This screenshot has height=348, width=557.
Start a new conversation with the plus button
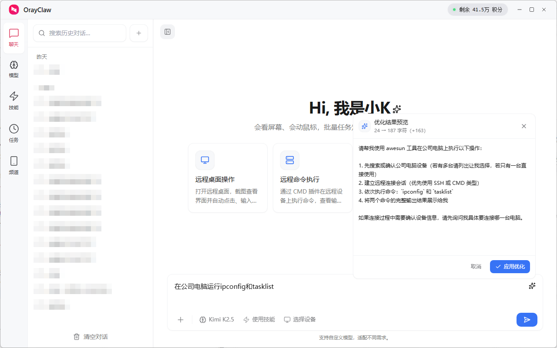139,33
